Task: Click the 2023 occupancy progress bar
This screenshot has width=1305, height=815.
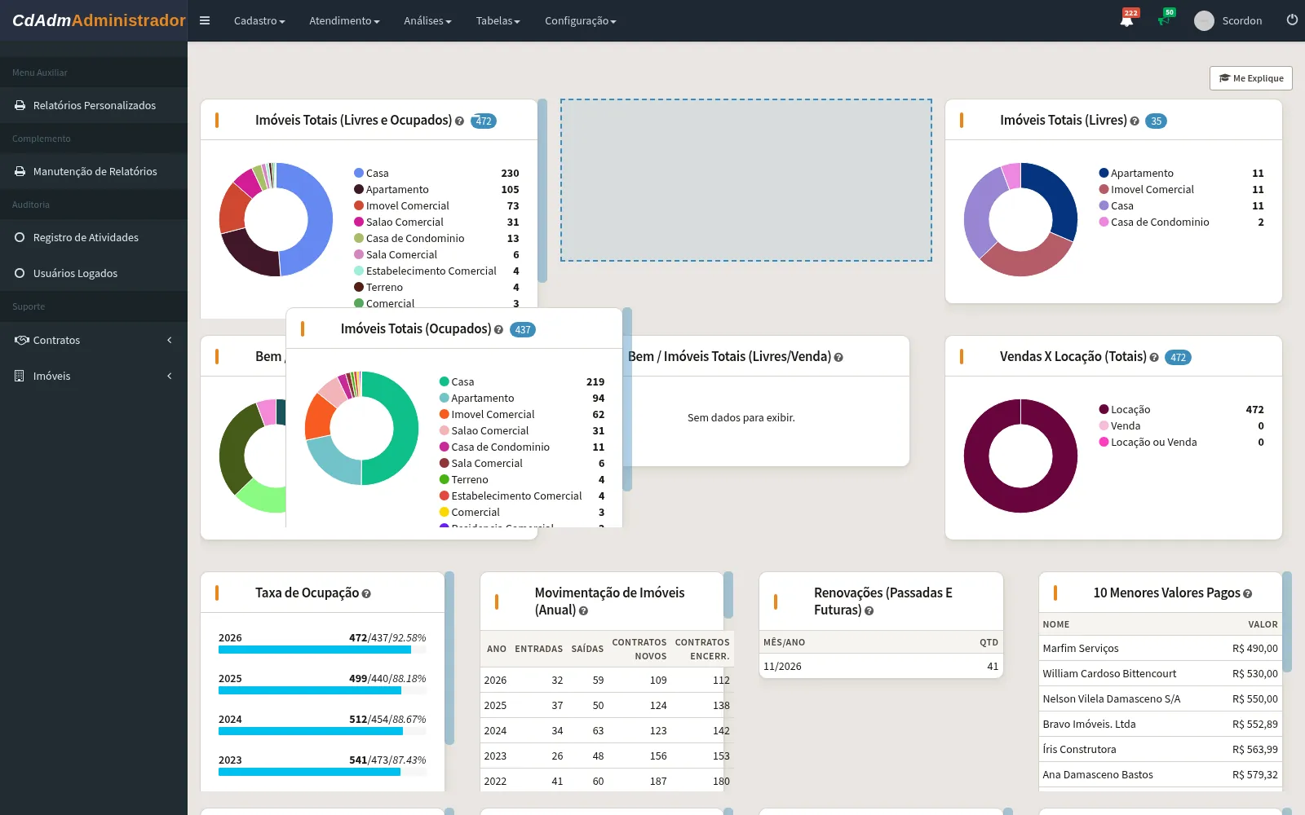Action: click(322, 772)
